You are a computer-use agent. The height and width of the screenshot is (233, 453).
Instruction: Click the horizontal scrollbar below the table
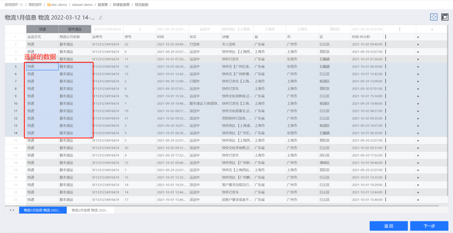[220, 206]
